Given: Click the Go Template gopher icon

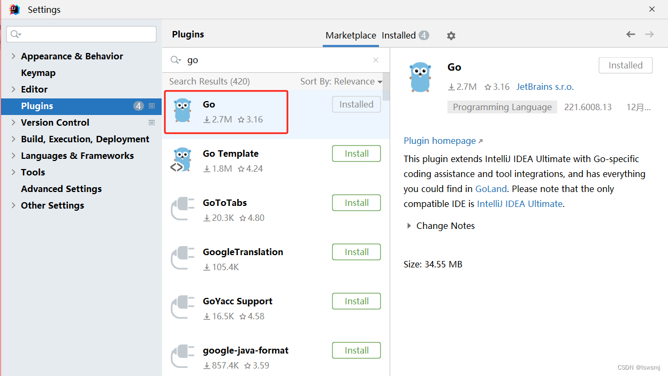Looking at the screenshot, I should point(183,160).
